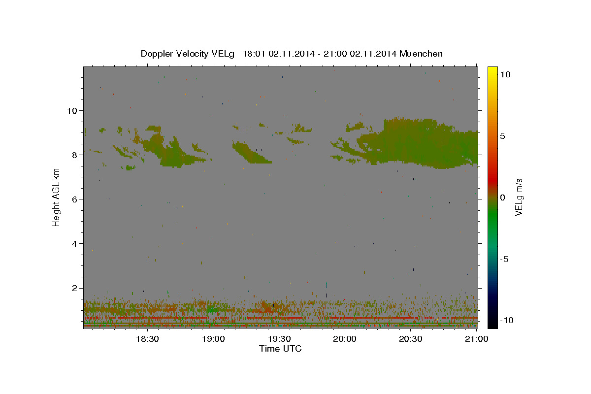Click colorbar label '-10'

506,321
